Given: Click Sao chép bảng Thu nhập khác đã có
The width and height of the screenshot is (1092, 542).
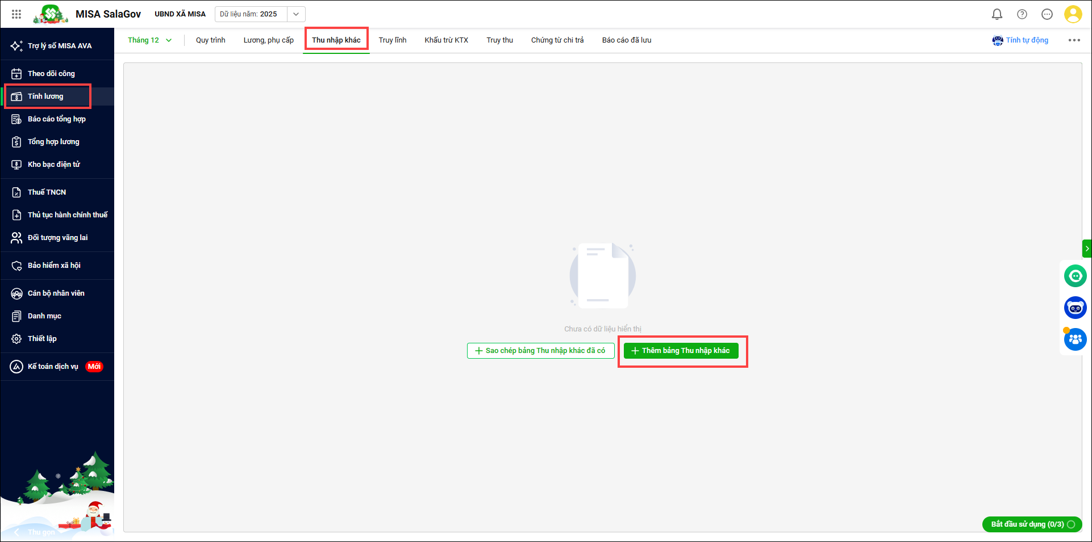Looking at the screenshot, I should [540, 351].
